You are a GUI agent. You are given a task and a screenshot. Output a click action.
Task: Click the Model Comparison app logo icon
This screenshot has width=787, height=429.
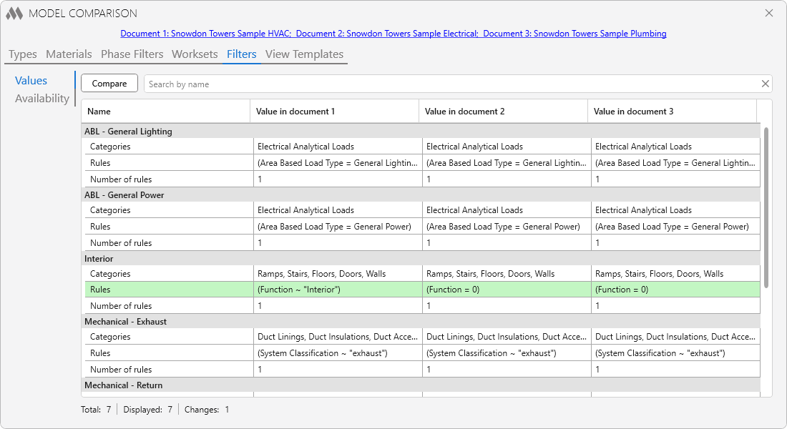(x=14, y=14)
